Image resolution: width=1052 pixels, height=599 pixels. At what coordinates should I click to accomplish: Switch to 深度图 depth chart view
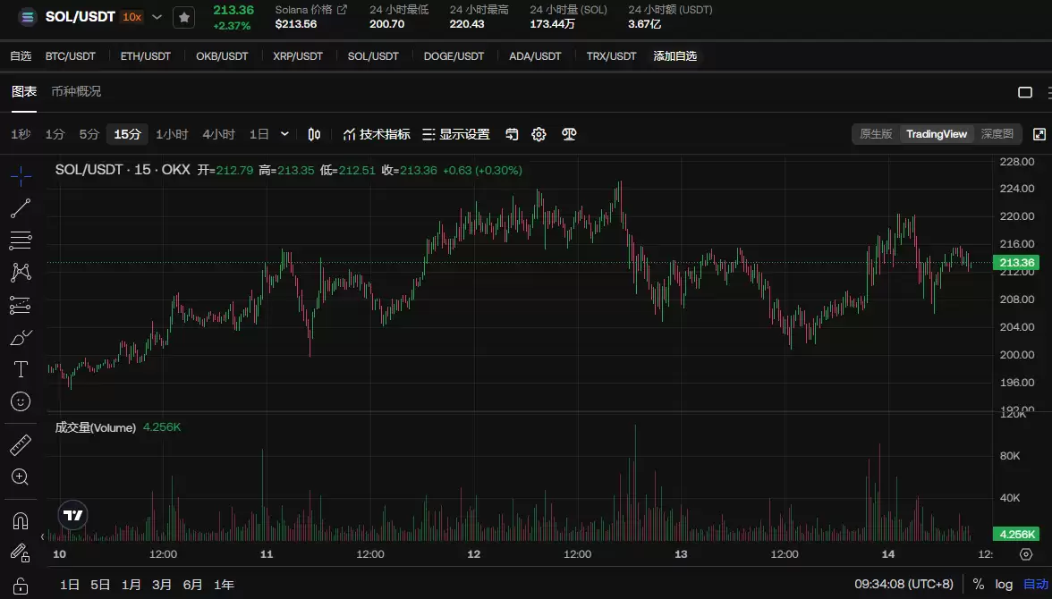point(997,134)
